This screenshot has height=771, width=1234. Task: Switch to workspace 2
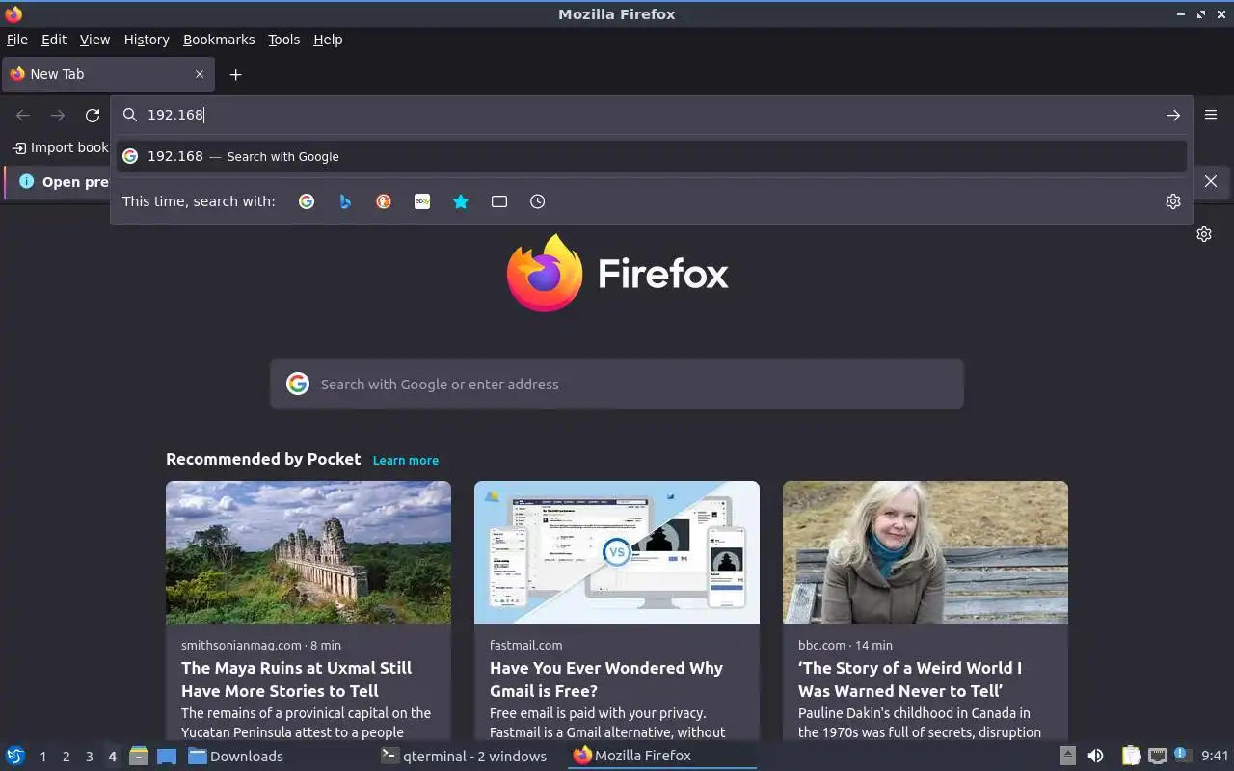(x=66, y=757)
